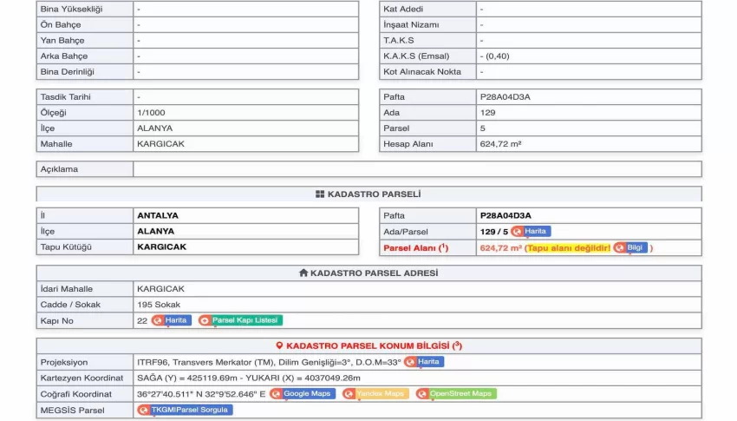Click the bold Pafta value P28A04D3A
Viewport: 737px width, 421px height.
505,215
